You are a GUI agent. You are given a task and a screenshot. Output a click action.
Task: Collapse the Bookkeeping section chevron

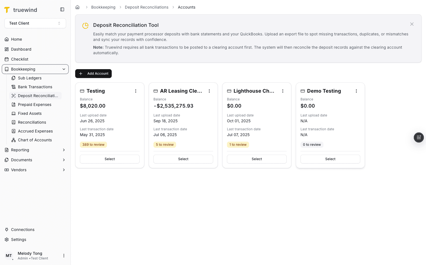click(x=64, y=69)
